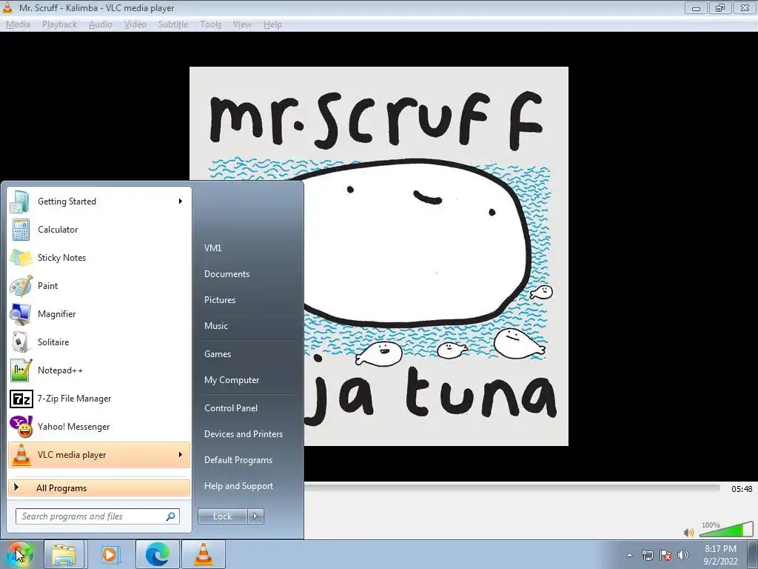Open the View menu in VLC
This screenshot has width=758, height=569.
(242, 24)
